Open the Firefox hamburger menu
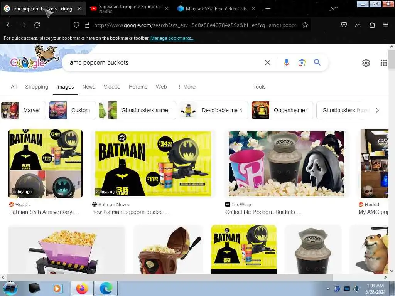The height and width of the screenshot is (296, 395). point(386,25)
